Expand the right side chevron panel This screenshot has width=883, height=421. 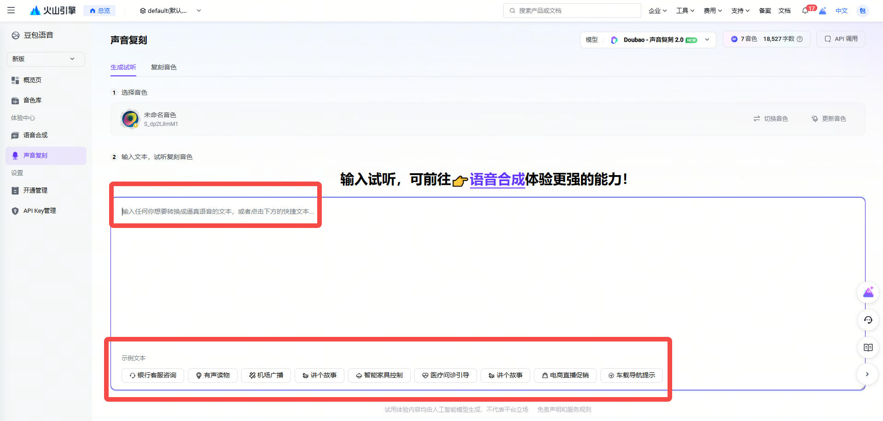[x=867, y=374]
